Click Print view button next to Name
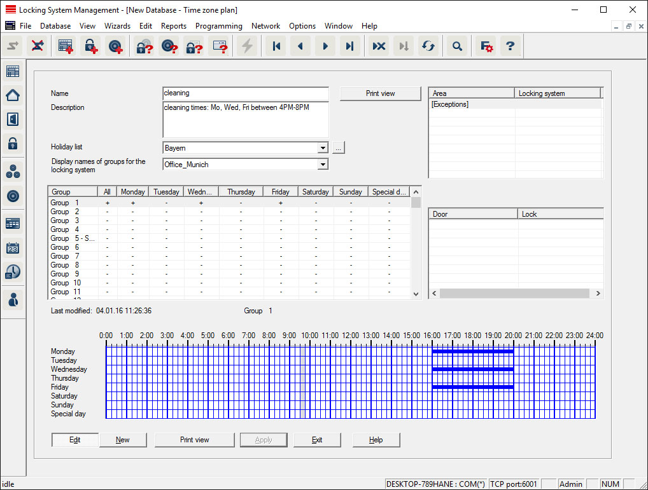Viewport: 648px width, 490px height. [380, 93]
